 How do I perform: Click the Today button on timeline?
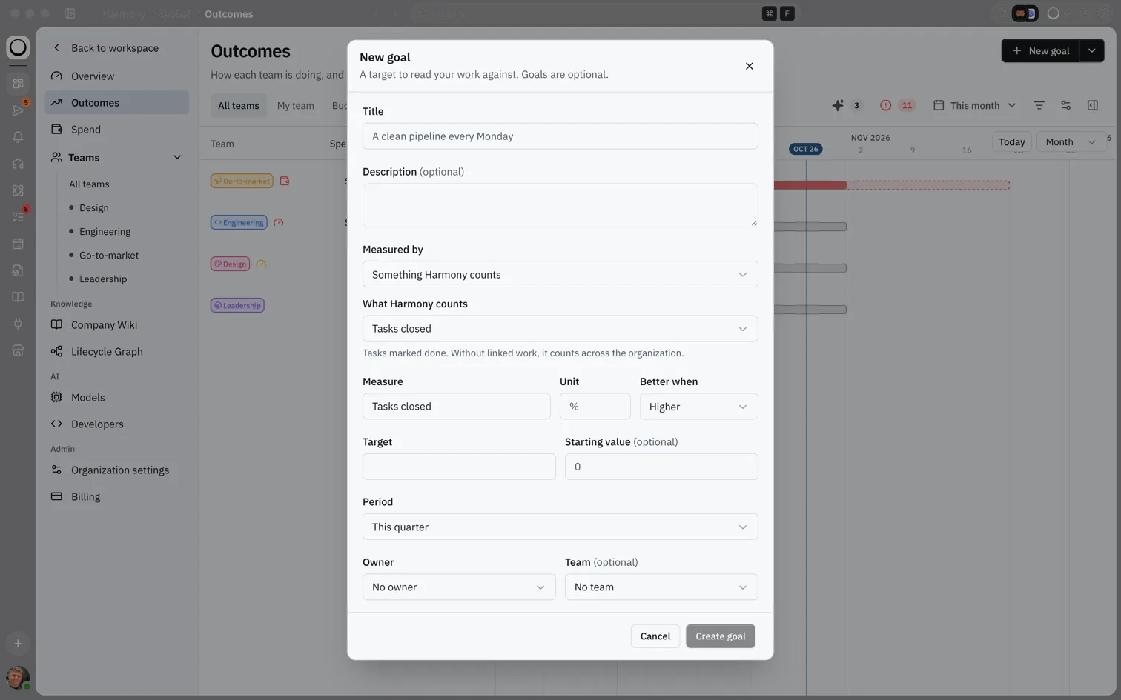[1011, 142]
